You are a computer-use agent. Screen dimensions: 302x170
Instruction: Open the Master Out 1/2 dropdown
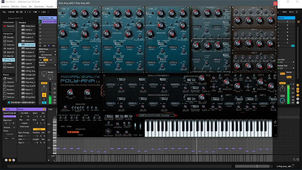(x=286, y=68)
